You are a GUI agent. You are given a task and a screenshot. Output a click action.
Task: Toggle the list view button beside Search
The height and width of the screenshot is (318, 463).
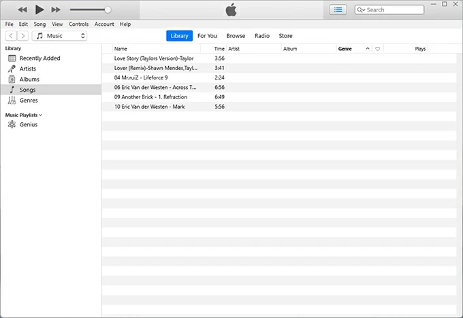coord(338,10)
